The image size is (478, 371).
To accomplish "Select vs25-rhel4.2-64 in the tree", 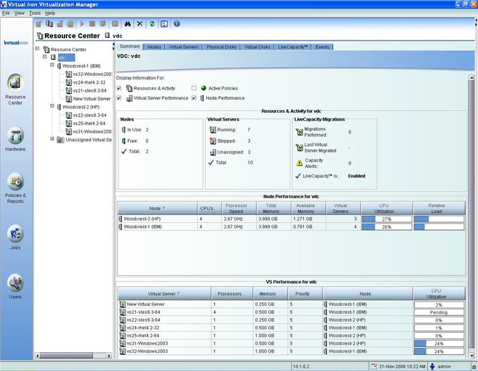I will pos(85,124).
